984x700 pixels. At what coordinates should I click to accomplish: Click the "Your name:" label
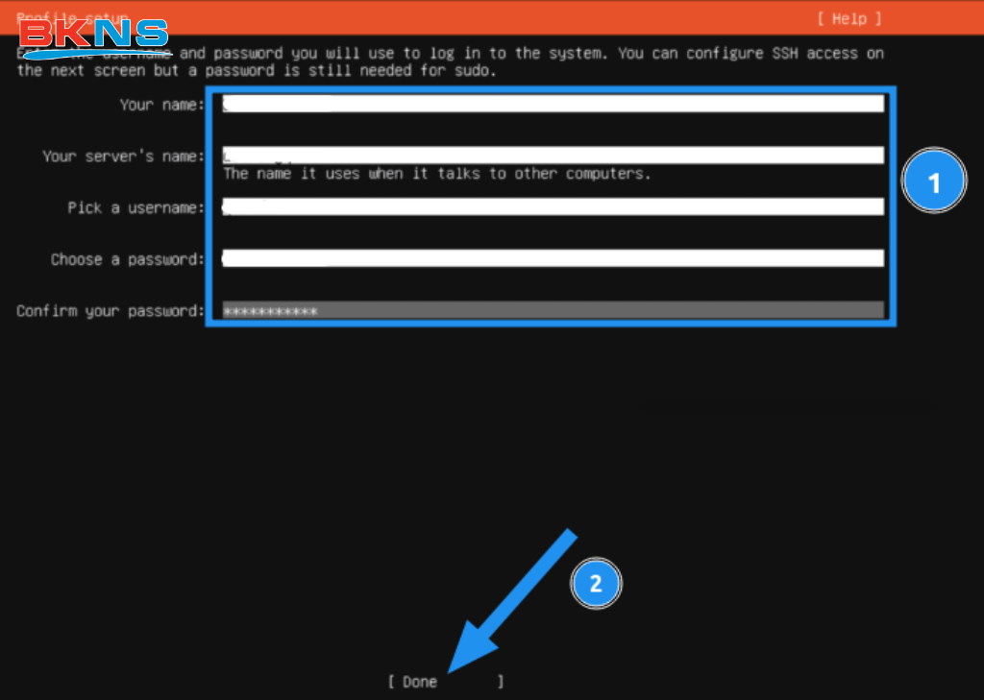161,105
